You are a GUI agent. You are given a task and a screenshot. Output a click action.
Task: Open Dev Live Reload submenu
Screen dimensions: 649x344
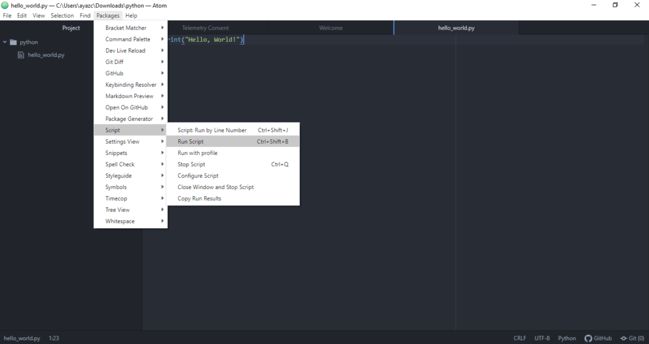pyautogui.click(x=131, y=51)
